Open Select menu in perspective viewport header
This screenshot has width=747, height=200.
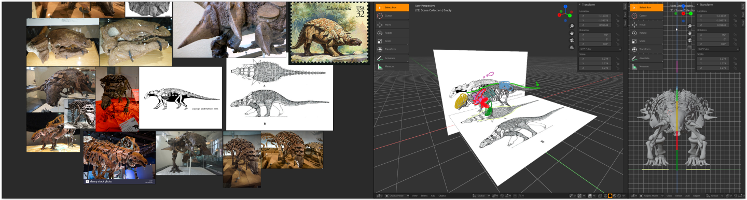424,196
